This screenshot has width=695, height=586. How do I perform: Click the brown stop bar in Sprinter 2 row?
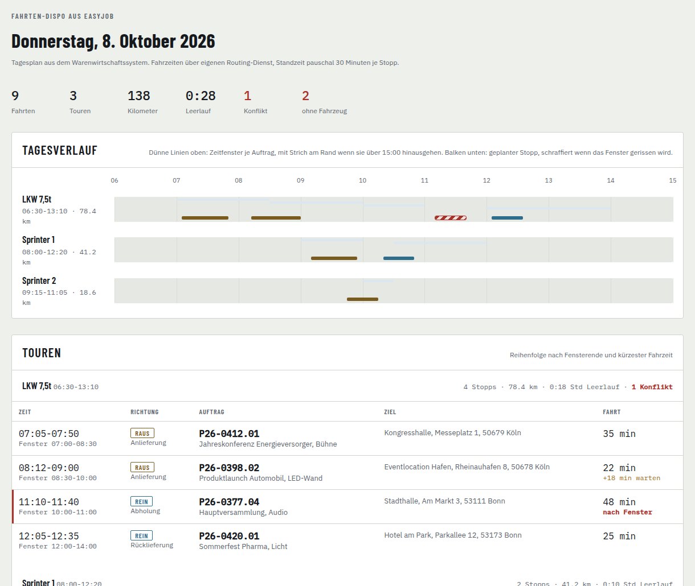pyautogui.click(x=362, y=299)
